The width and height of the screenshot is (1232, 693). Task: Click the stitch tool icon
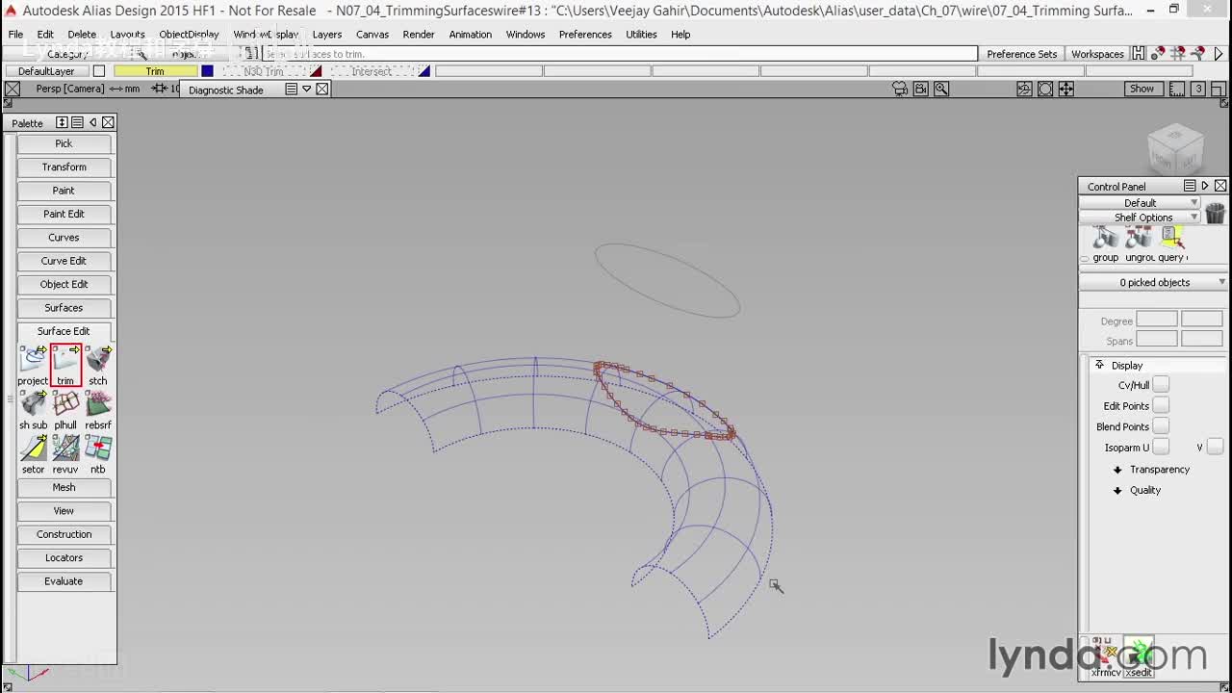pos(98,359)
